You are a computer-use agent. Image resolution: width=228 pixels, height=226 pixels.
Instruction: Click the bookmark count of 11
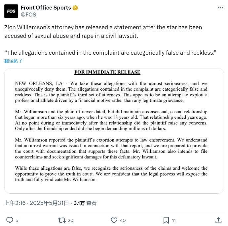pyautogui.click(x=174, y=220)
